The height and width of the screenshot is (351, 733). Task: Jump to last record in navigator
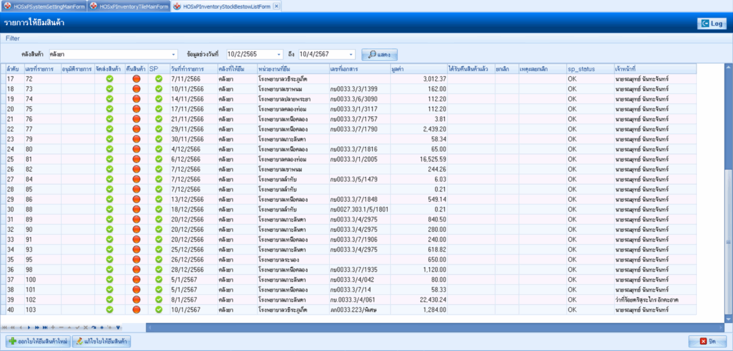click(45, 328)
